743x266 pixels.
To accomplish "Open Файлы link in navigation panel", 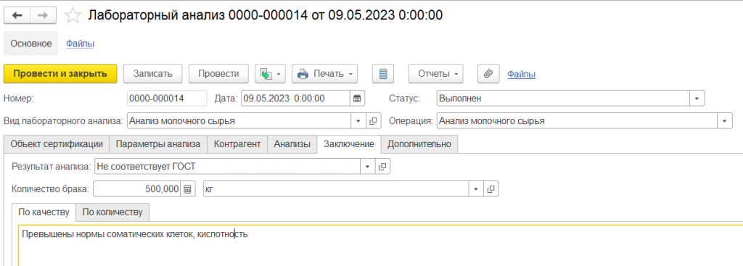I will click(80, 43).
